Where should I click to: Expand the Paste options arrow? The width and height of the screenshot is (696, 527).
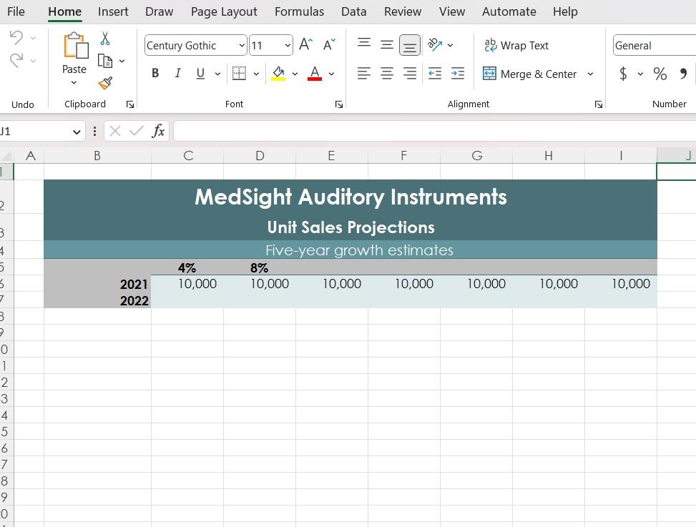click(74, 83)
